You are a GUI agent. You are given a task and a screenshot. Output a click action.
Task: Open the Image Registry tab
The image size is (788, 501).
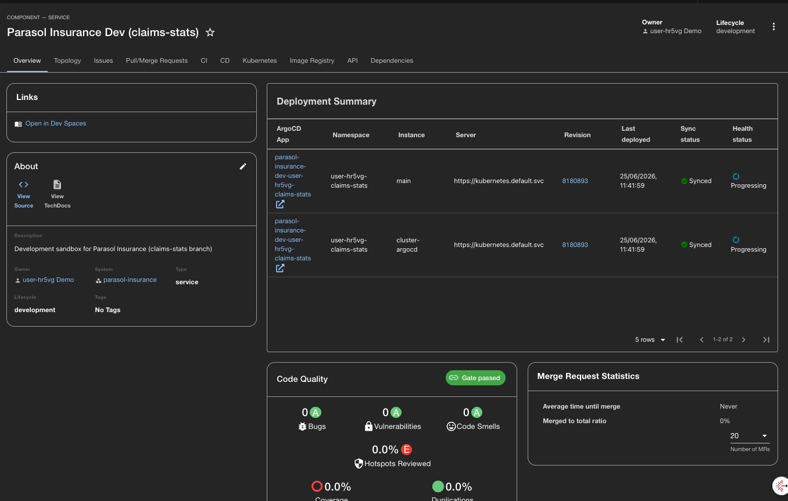coord(312,60)
